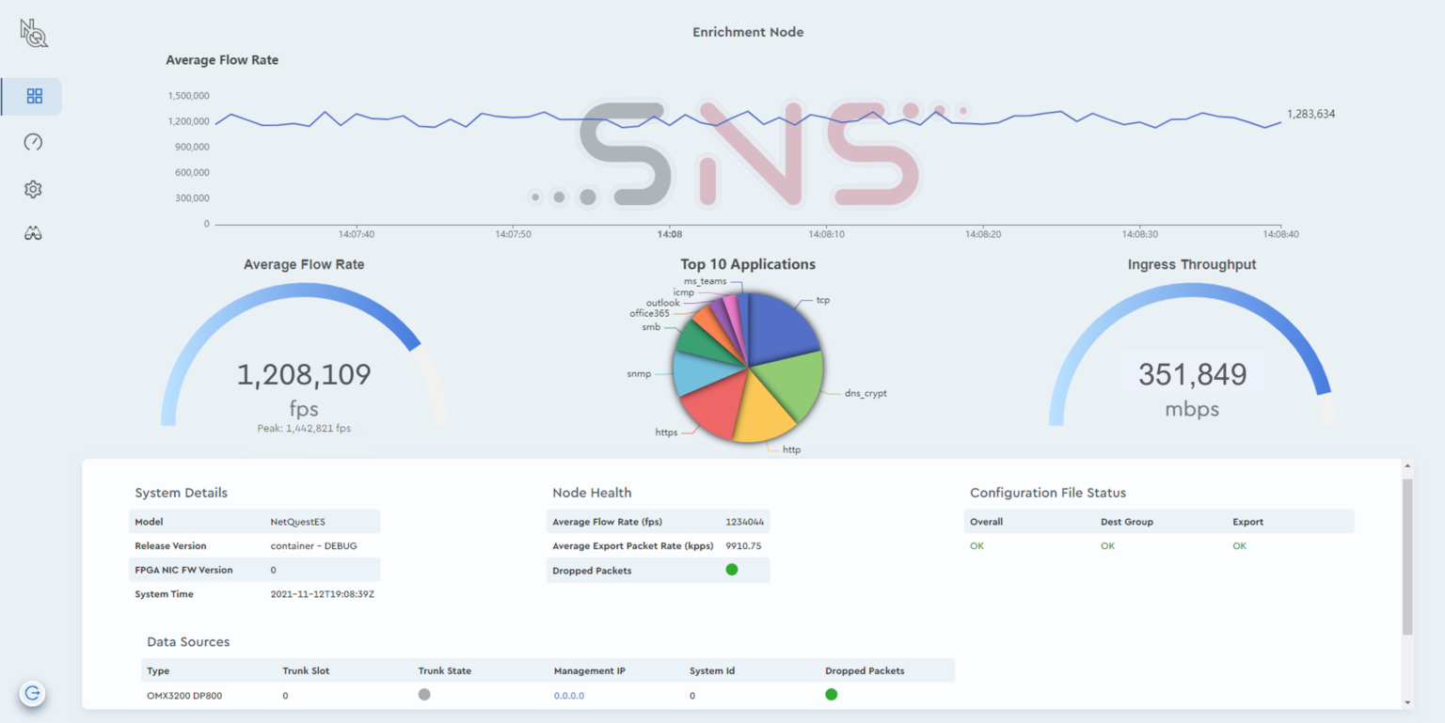Click the OK status under Overall

(977, 546)
